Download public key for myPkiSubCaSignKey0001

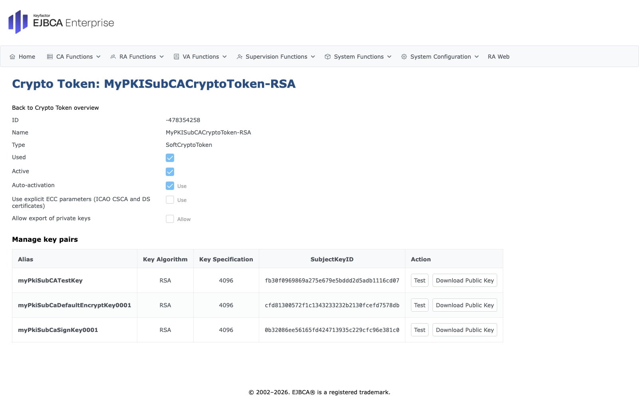point(465,330)
